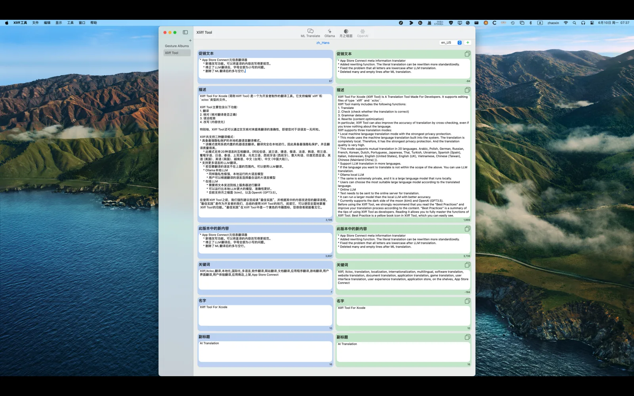Click the OpenAI toolbar button

(363, 33)
